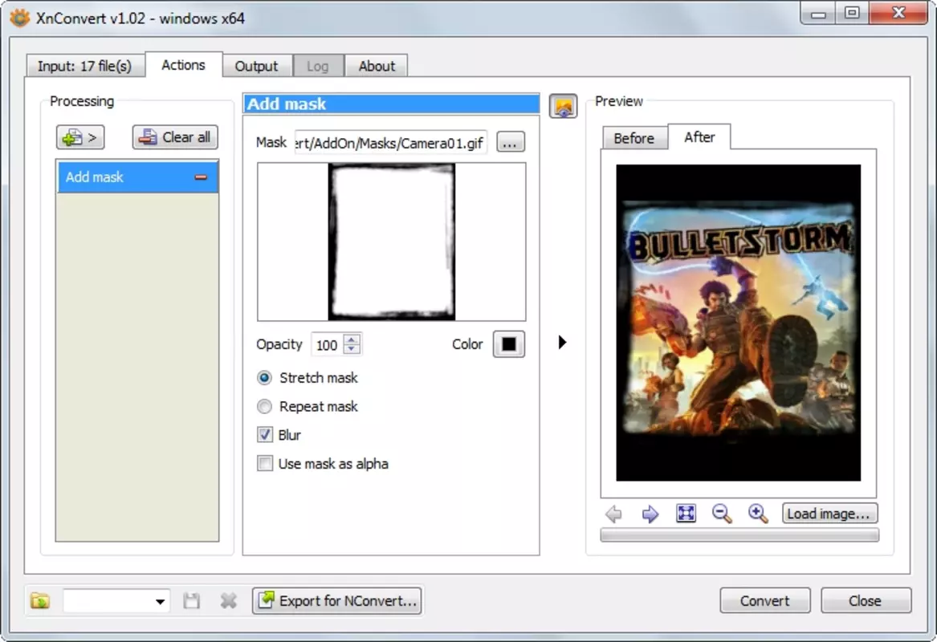Screen dimensions: 937x642
Task: Open the About tab
Action: click(x=377, y=66)
